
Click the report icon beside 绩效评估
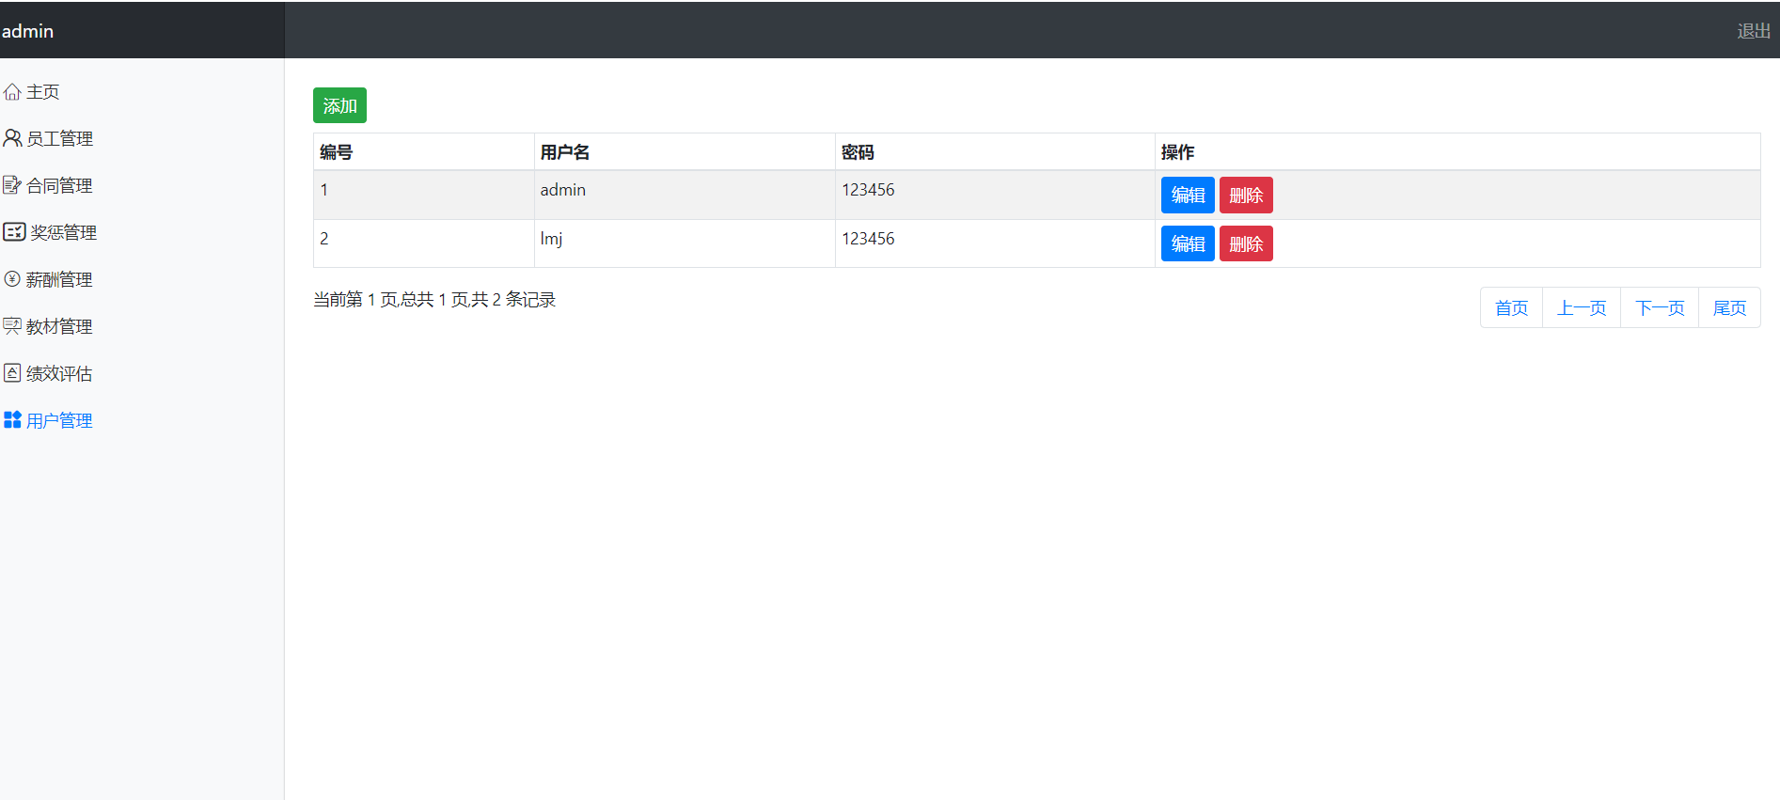[12, 373]
